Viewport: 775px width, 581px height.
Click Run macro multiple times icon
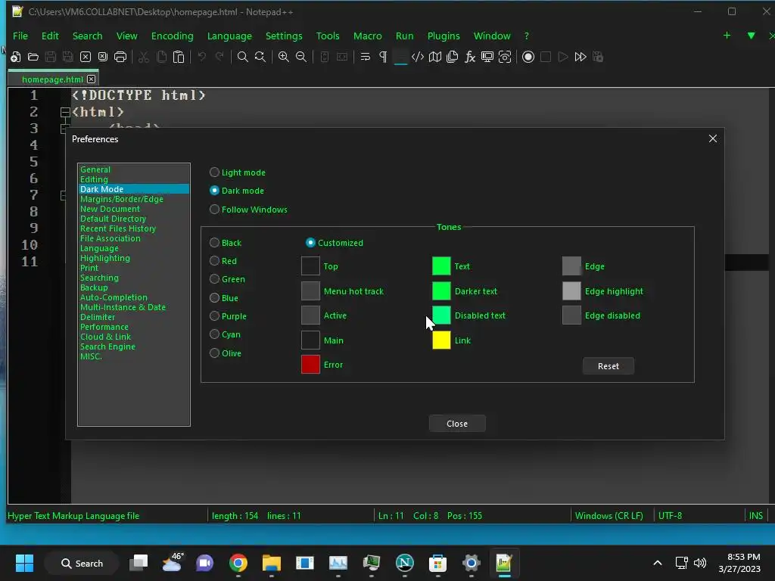point(580,57)
